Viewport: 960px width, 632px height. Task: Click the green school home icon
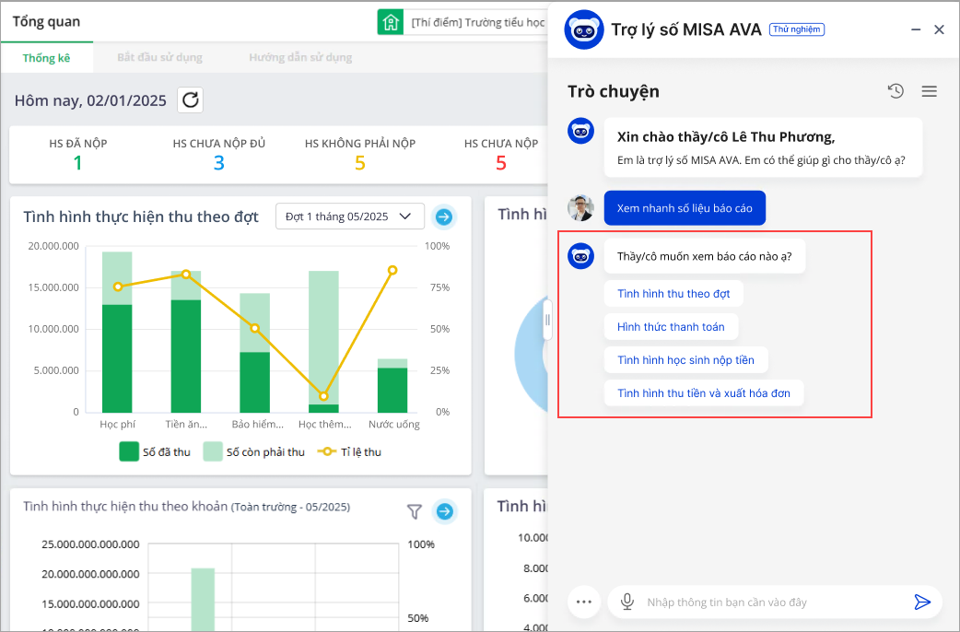pos(391,23)
